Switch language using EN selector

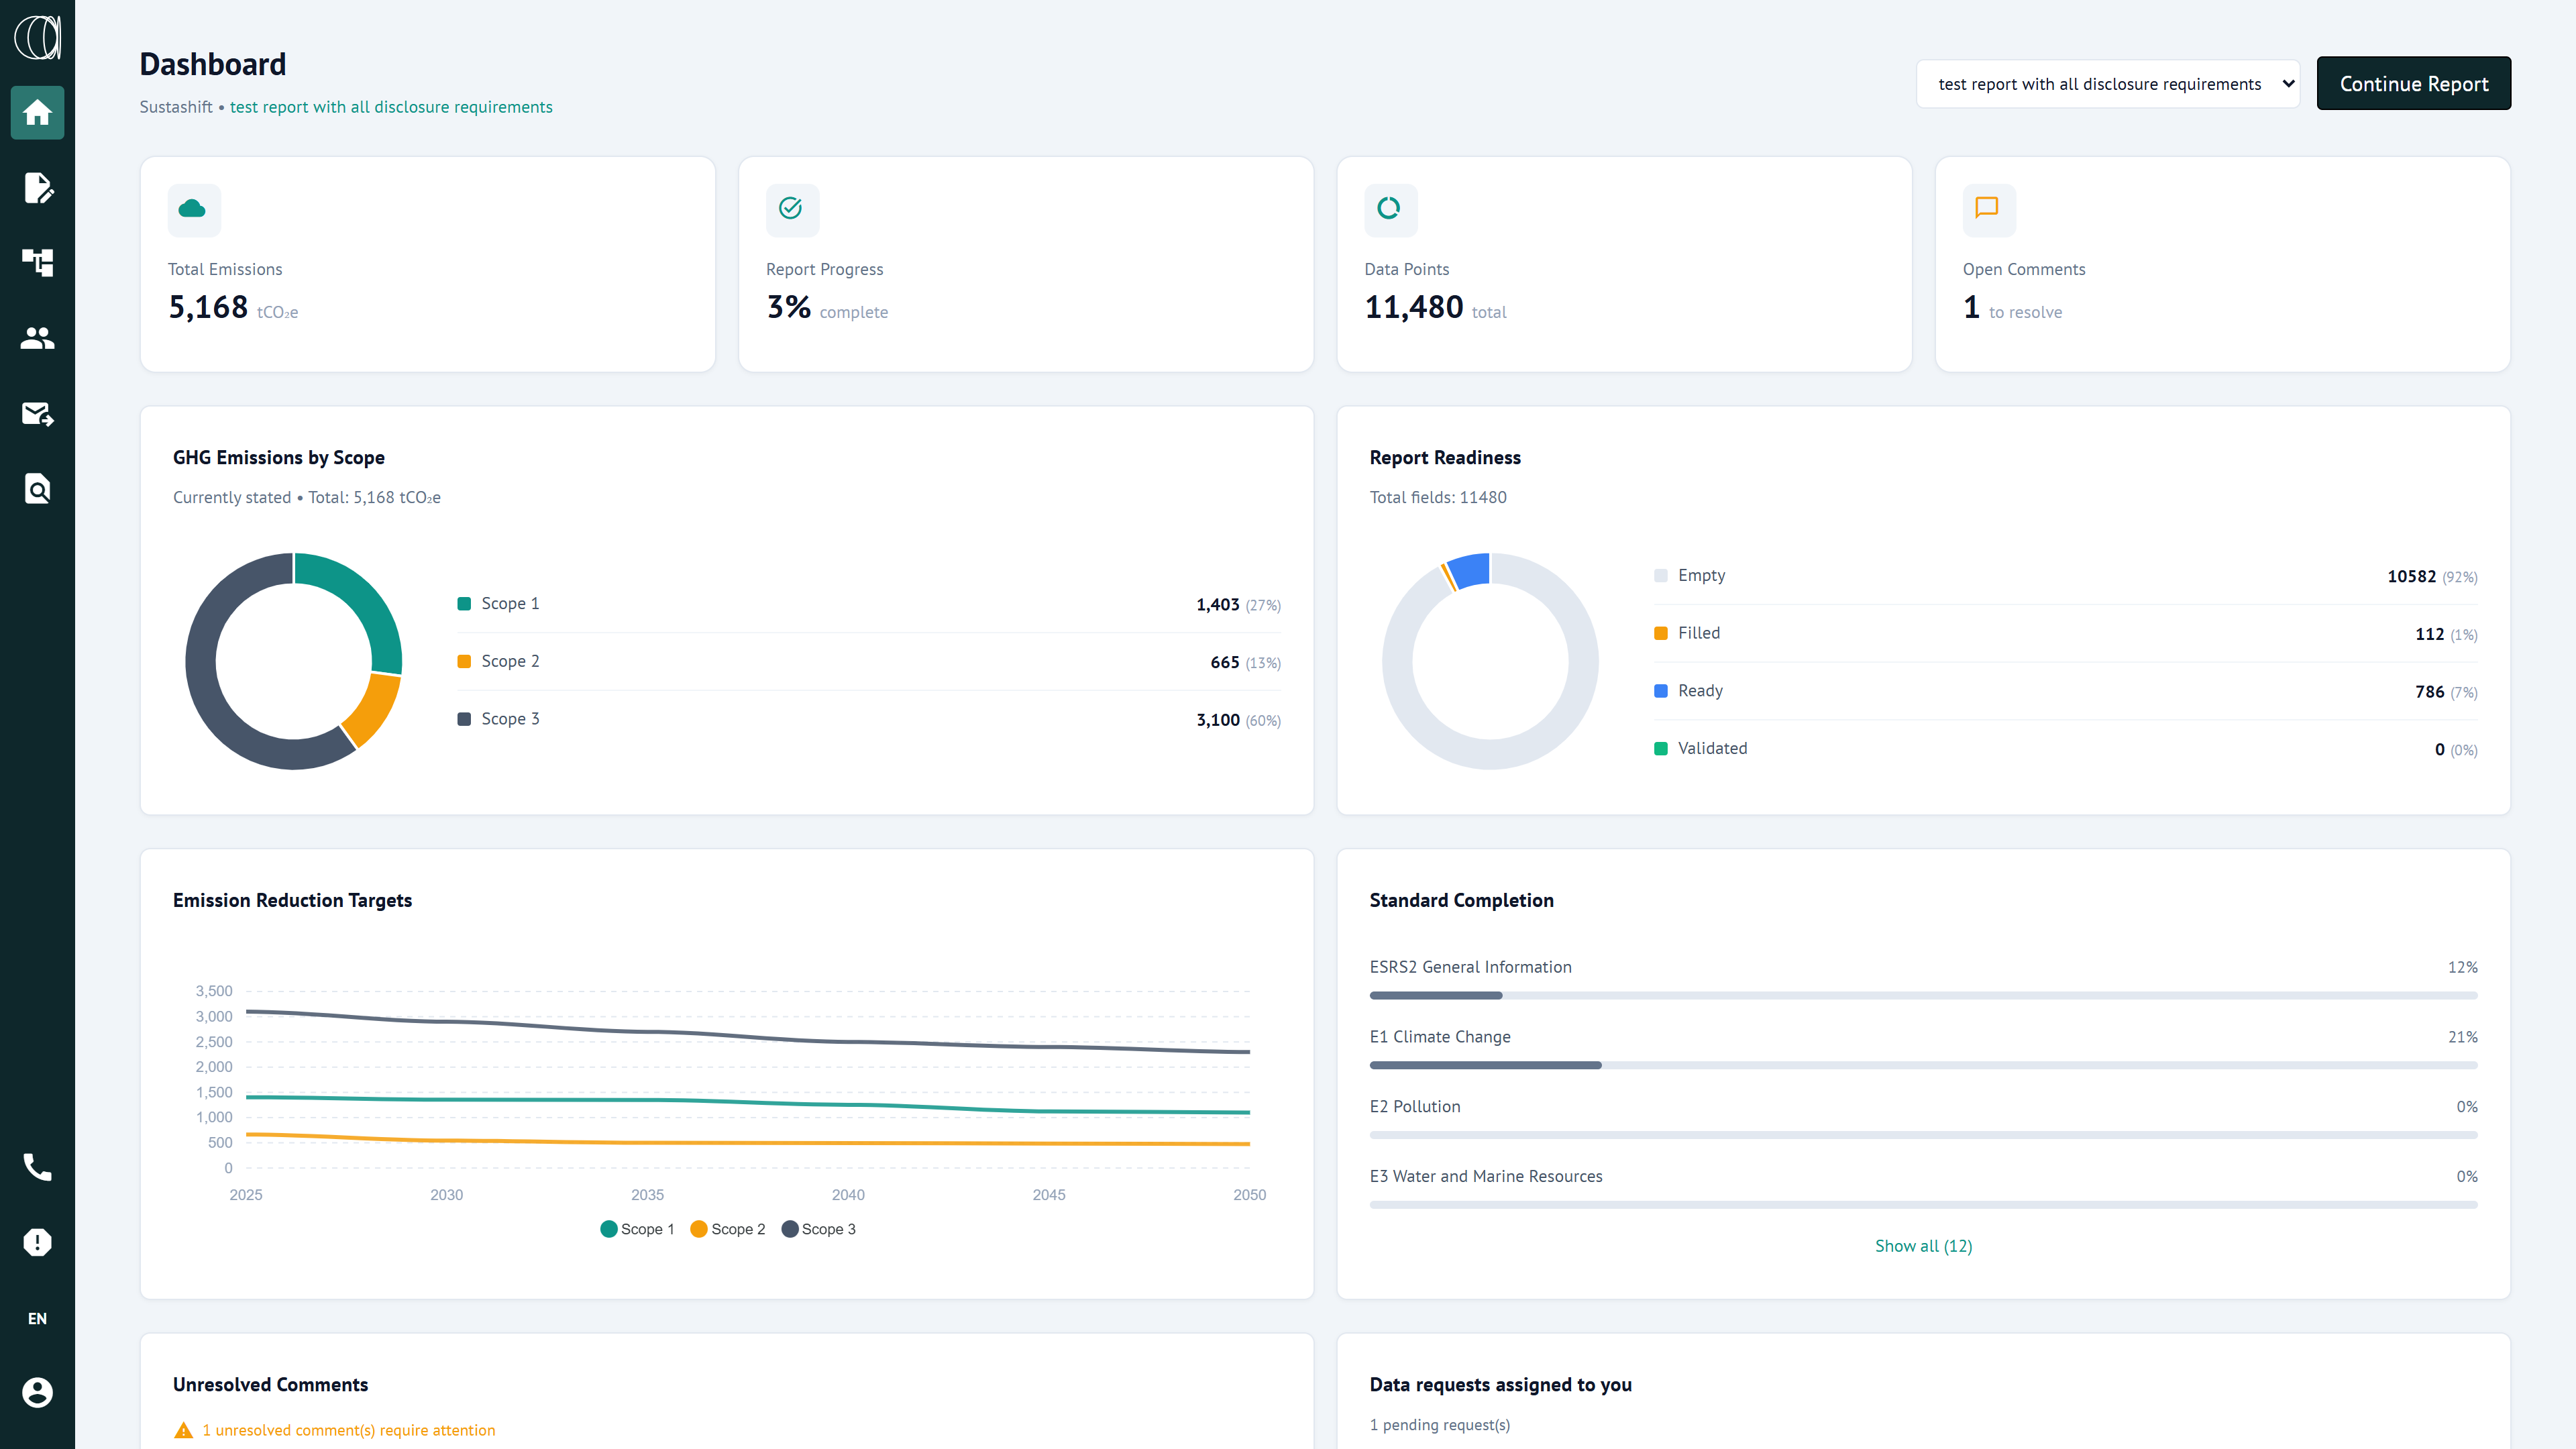click(x=37, y=1318)
